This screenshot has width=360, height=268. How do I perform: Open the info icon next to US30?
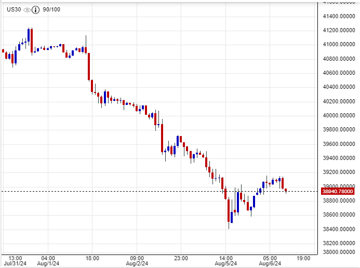click(36, 9)
